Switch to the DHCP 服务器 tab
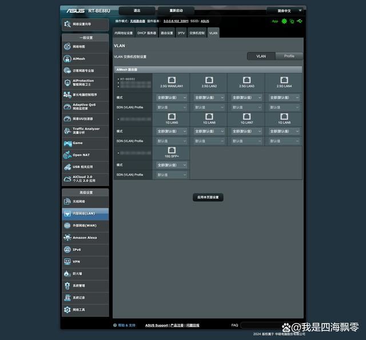The width and height of the screenshot is (366, 340). click(x=146, y=33)
